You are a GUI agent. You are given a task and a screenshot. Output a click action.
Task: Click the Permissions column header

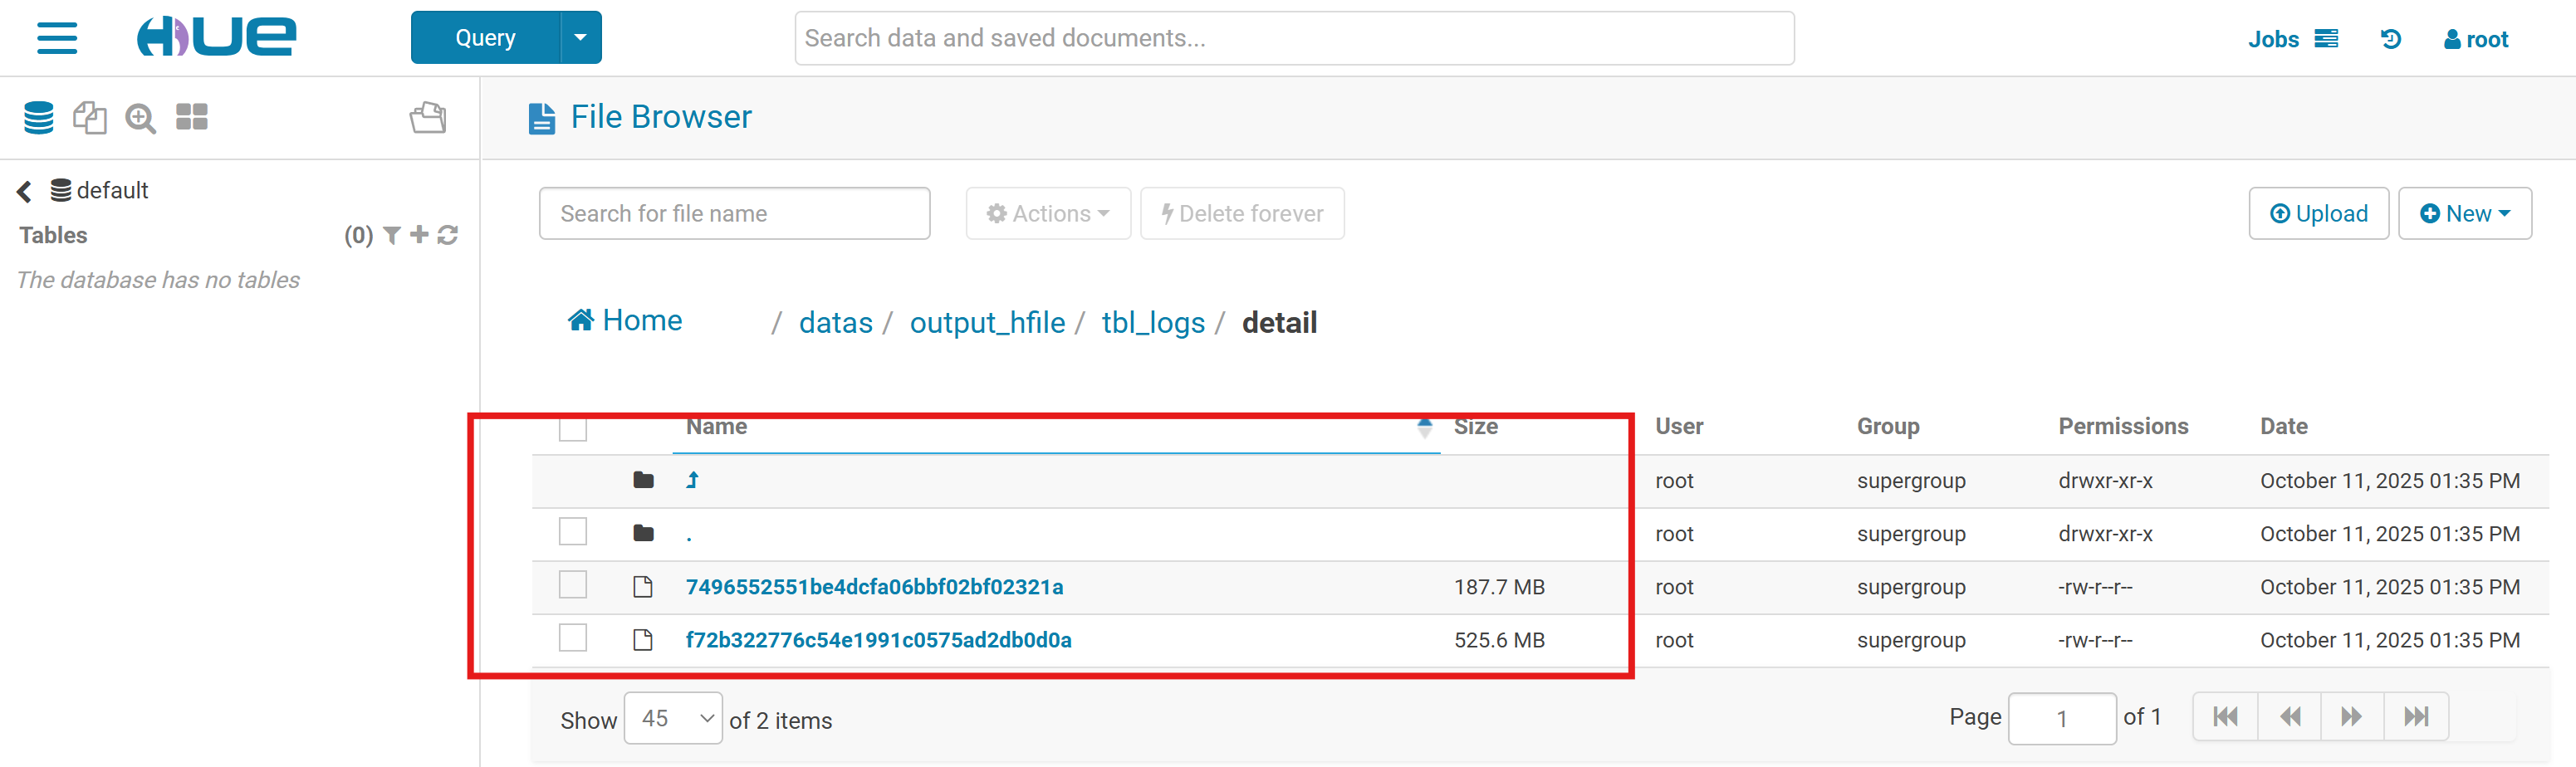(2123, 426)
